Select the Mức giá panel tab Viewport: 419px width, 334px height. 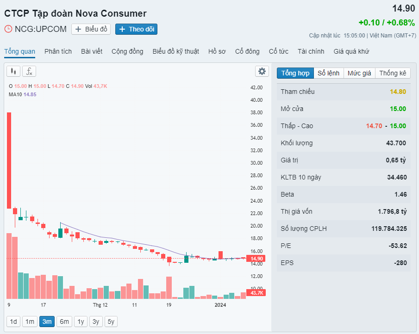(359, 73)
